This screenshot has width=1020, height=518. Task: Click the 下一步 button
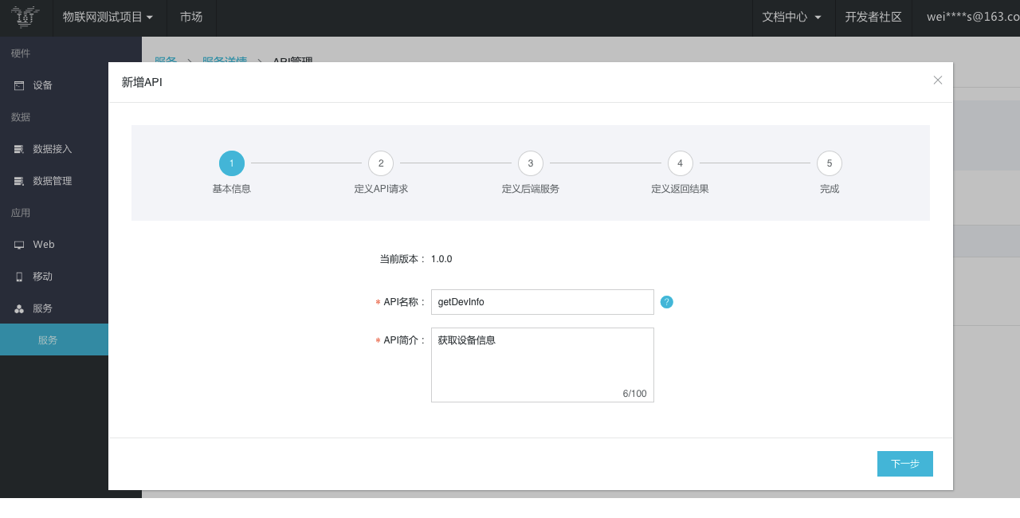tap(905, 464)
